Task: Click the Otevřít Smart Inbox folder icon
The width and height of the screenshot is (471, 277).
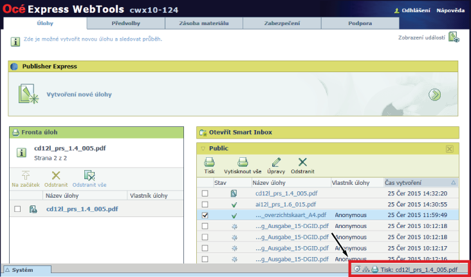Action: point(203,133)
